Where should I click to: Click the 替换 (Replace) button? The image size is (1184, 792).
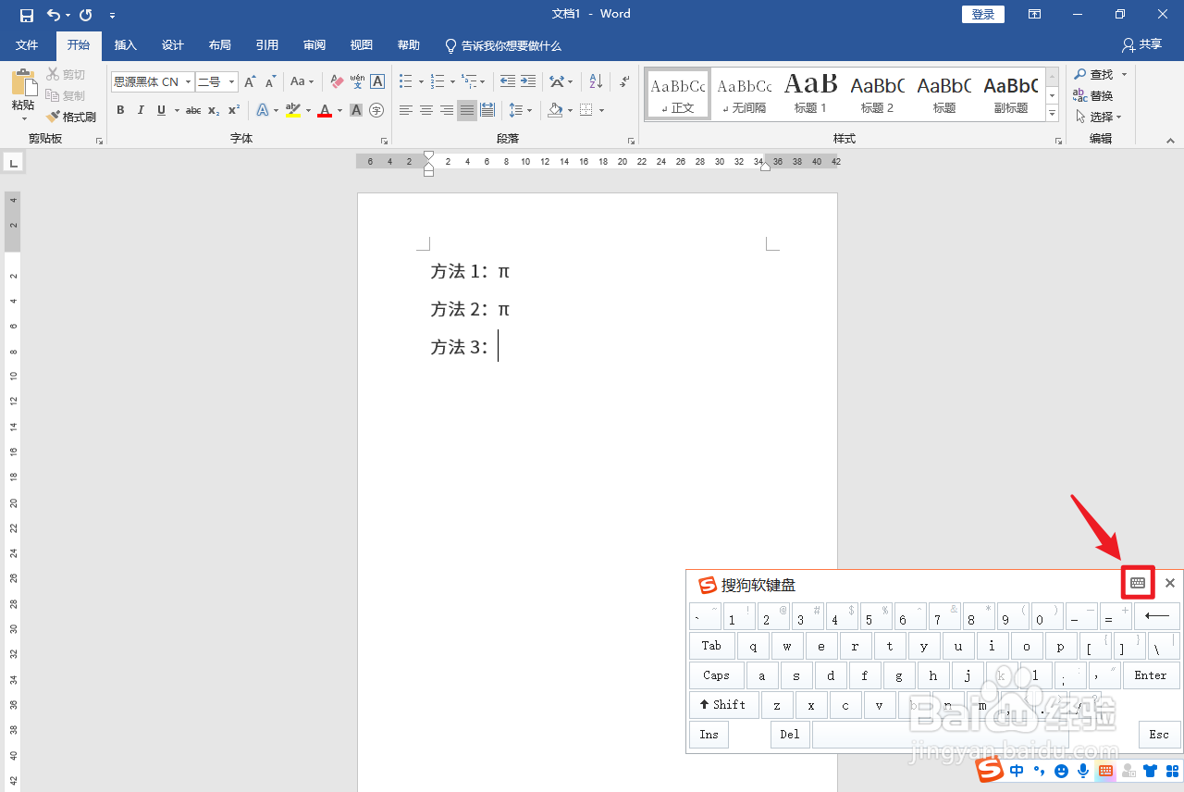coord(1093,95)
